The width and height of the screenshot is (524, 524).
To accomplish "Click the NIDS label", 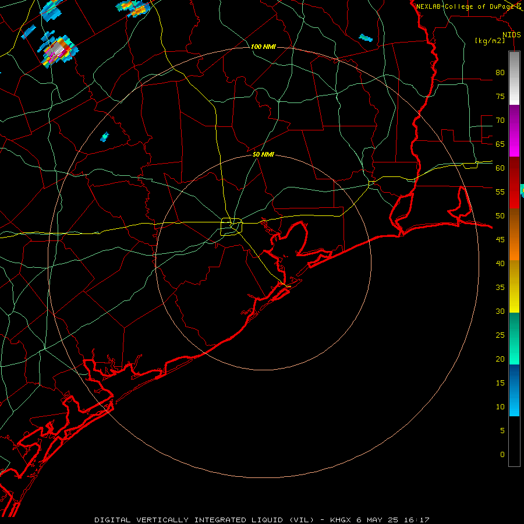I will coord(512,35).
